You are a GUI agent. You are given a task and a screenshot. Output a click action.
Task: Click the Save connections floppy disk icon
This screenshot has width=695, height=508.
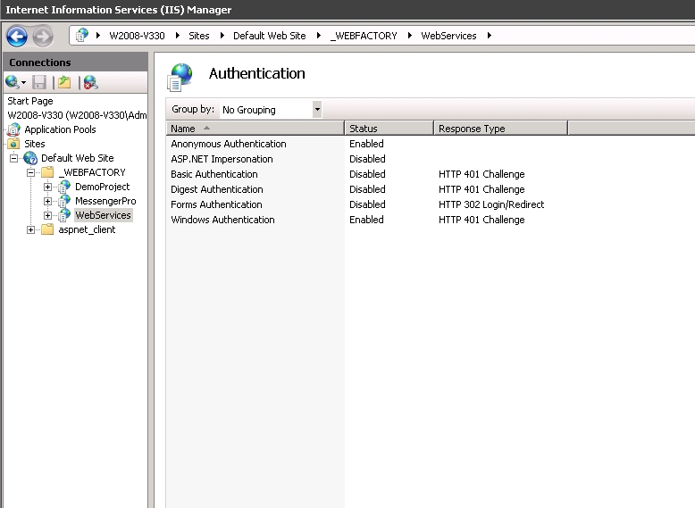[39, 82]
